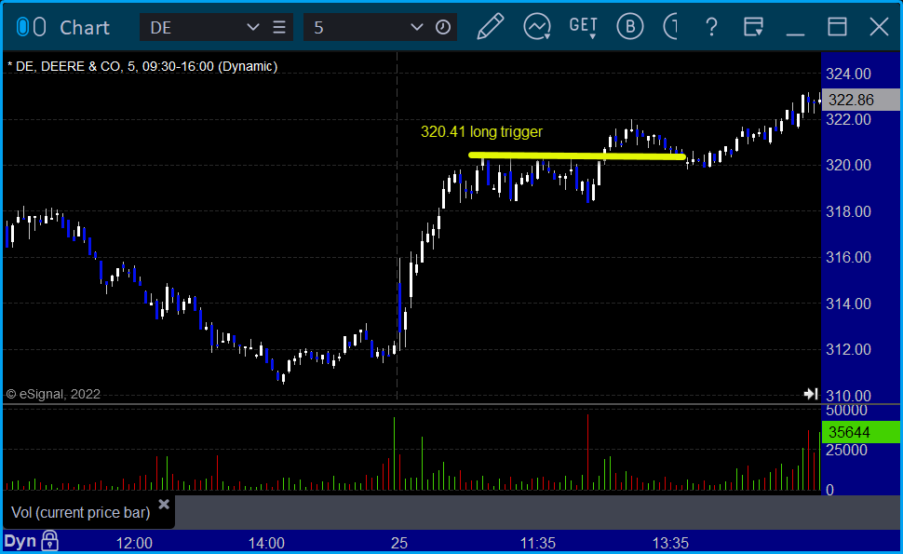Viewport: 903px width, 554px height.
Task: Click the 318.00 price axis label
Action: (848, 211)
